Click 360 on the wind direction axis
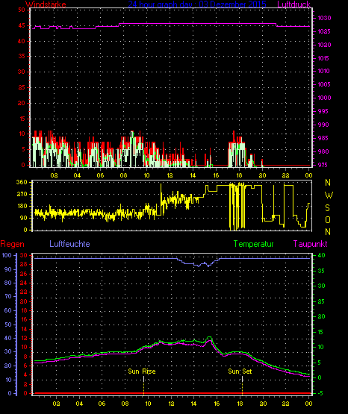This screenshot has height=414, width=348. coord(22,182)
